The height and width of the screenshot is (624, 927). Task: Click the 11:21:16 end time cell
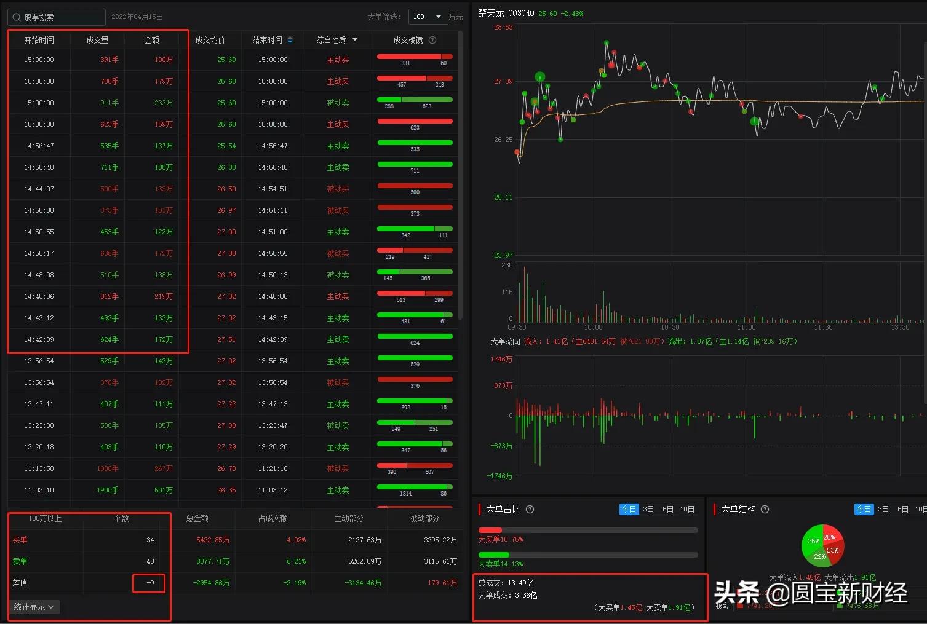273,468
